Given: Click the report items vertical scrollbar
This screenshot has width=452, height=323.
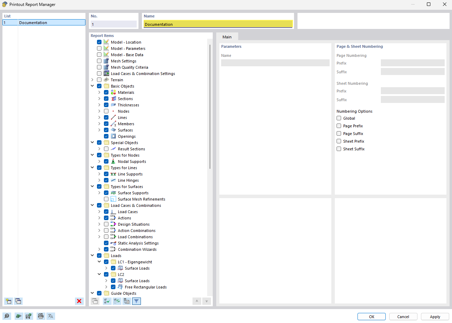Looking at the screenshot, I should 210,107.
